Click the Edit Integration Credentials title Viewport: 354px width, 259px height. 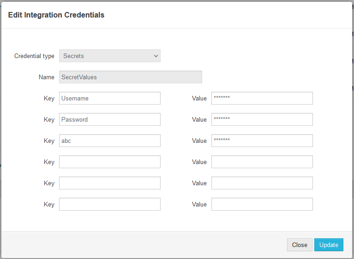[x=56, y=15]
